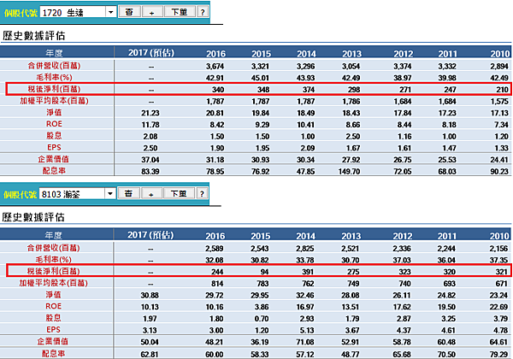Screen dimensions: 513x359
Task: Click the enterprise value 50.04
Action: coord(150,342)
